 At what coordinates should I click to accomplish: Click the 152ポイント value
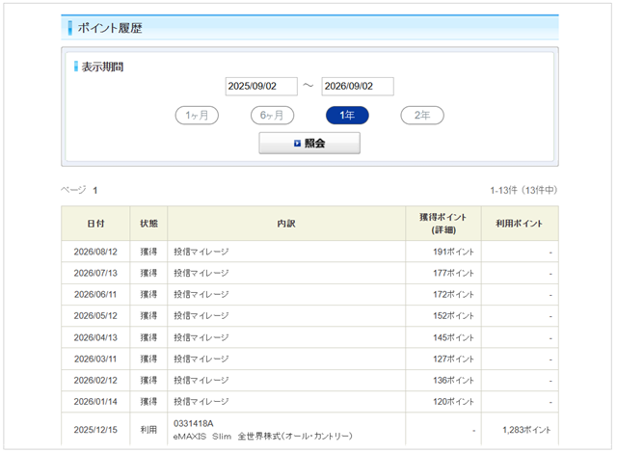click(453, 316)
